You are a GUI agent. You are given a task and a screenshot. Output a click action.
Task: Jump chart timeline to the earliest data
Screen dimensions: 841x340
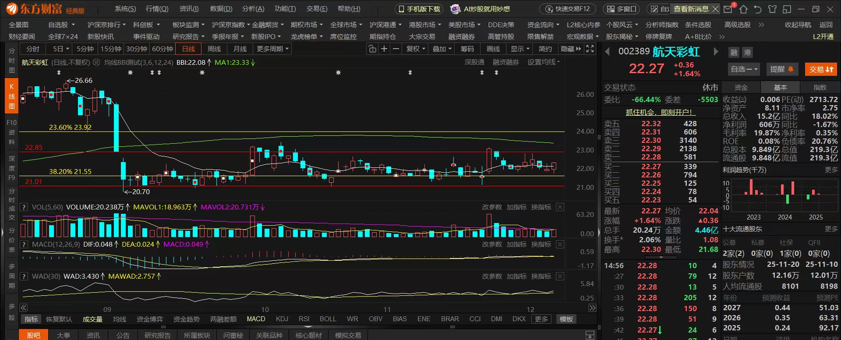coord(24,308)
